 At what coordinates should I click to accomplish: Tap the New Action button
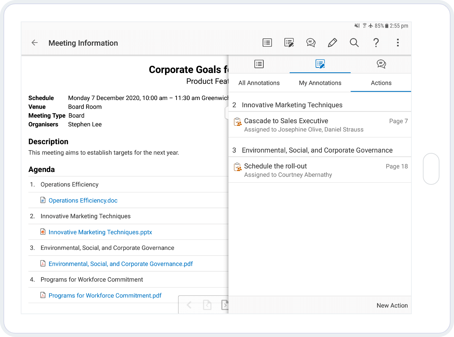[392, 306]
